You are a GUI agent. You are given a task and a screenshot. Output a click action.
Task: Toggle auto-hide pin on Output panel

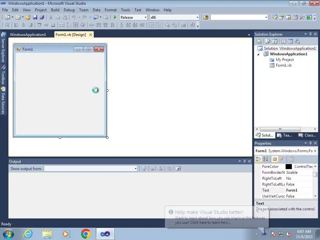244,162
